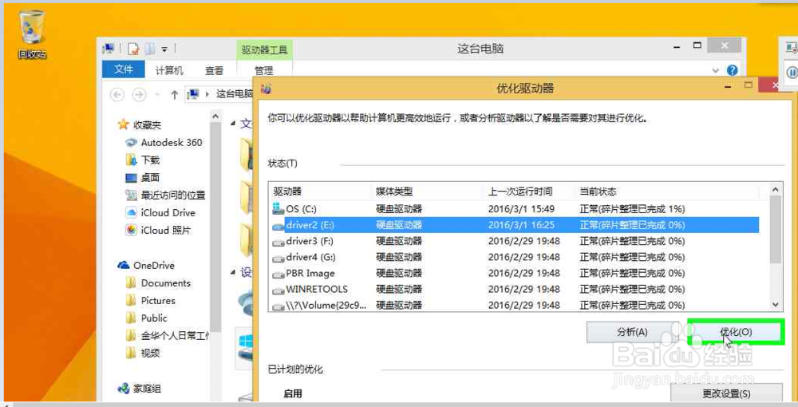Click the sidebar scroll up arrow
798x407 pixels.
tap(215, 117)
